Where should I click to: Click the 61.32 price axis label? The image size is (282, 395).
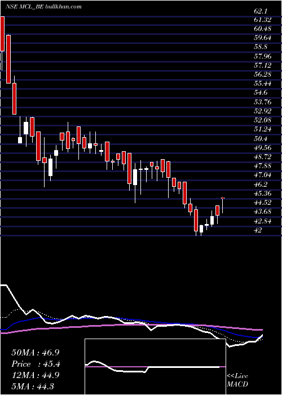pyautogui.click(x=262, y=20)
